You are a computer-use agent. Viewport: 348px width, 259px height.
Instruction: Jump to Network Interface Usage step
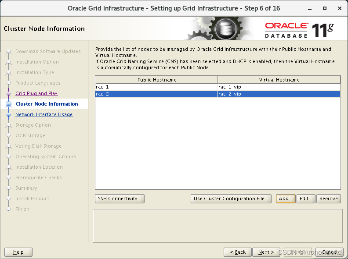(x=44, y=114)
